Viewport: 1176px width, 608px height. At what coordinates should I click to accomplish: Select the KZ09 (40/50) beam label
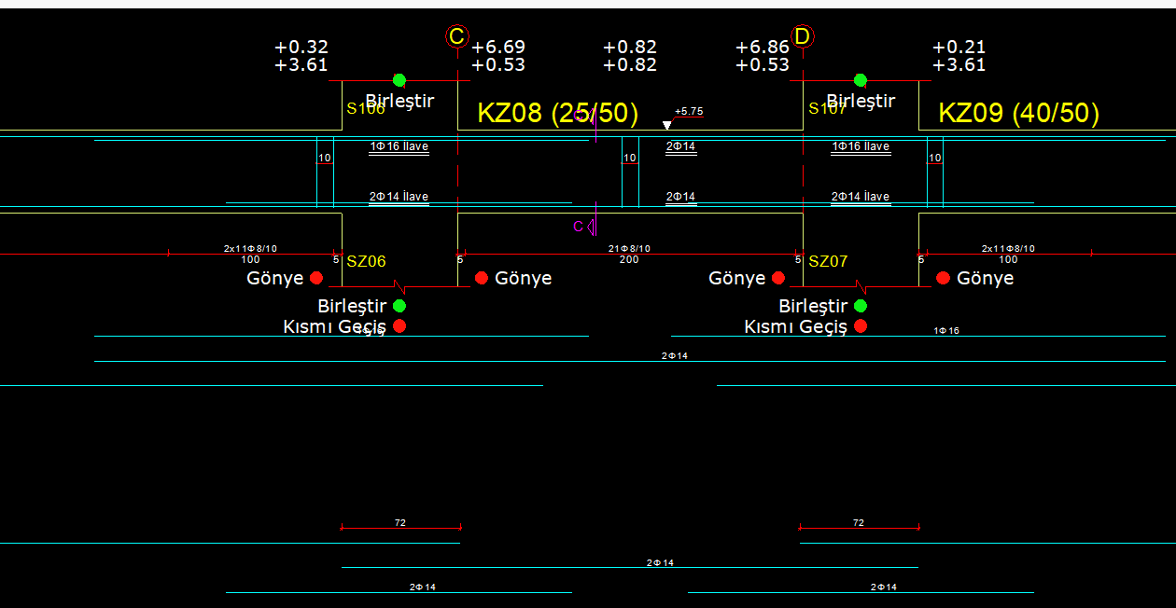(1018, 114)
